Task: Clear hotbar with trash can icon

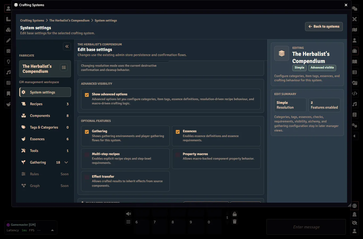Action: click(234, 221)
